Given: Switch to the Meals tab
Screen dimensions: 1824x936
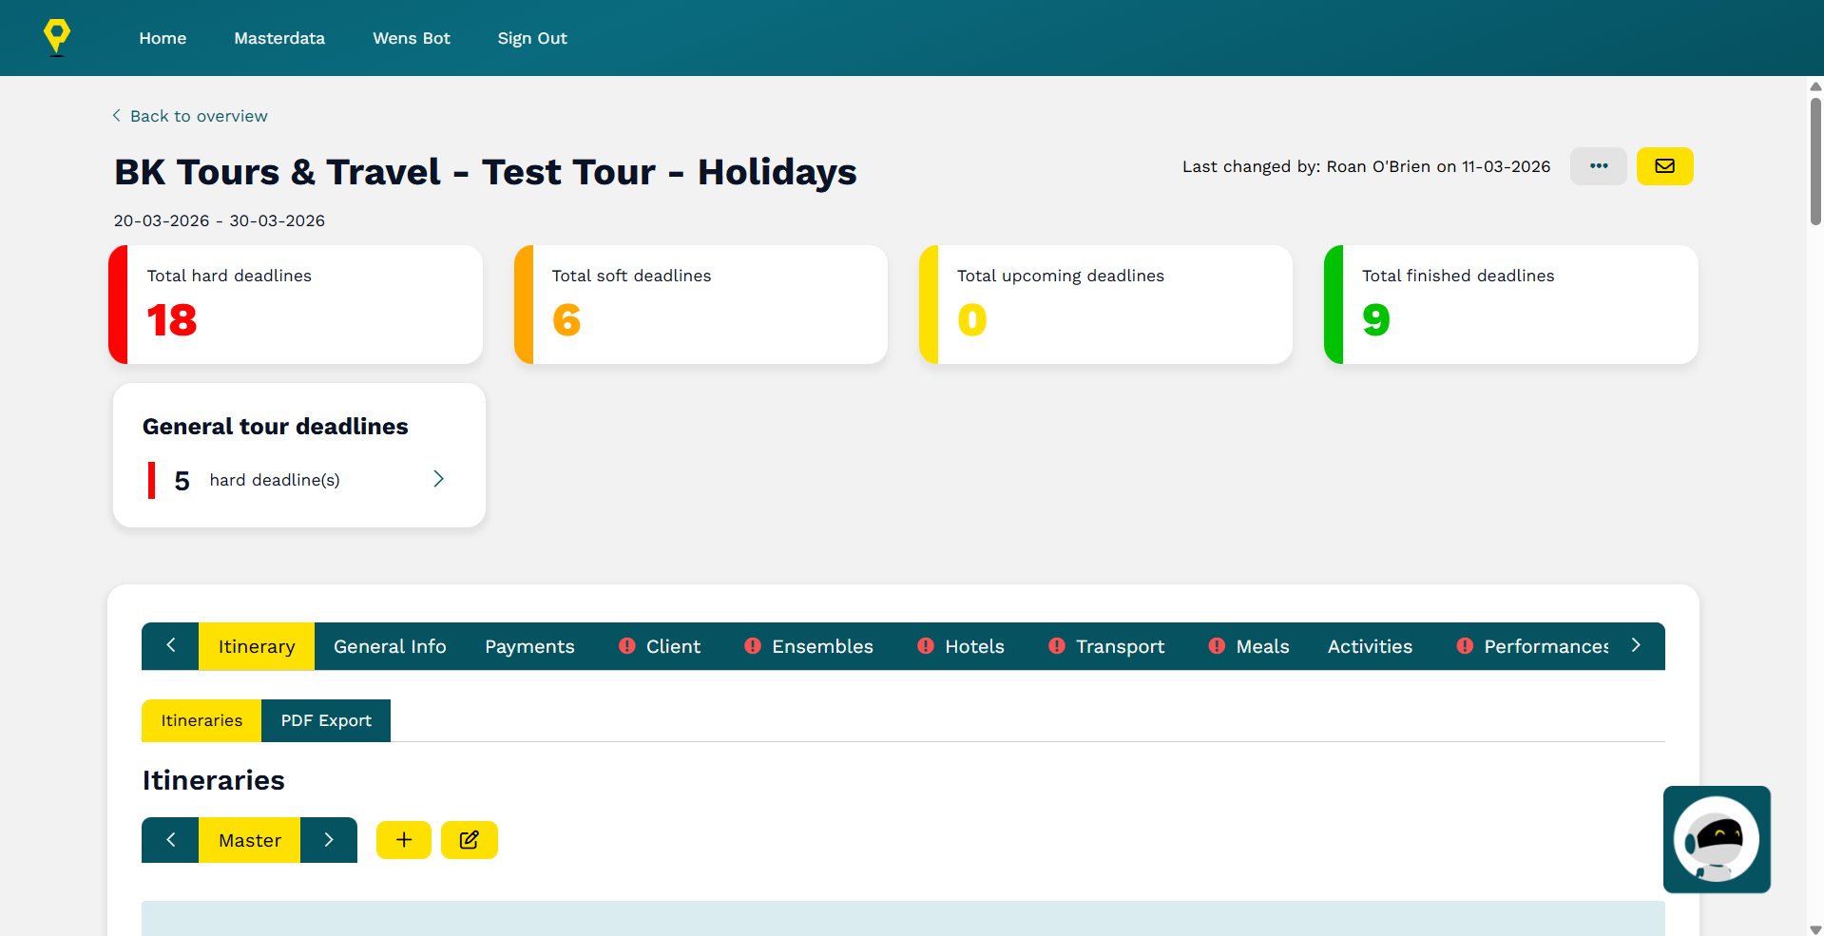Looking at the screenshot, I should (1249, 646).
